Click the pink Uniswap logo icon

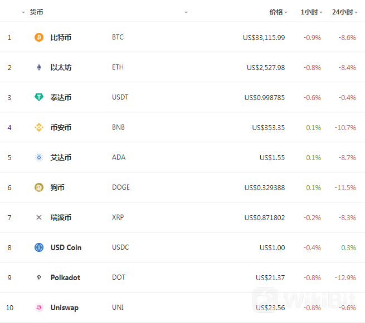(x=39, y=307)
